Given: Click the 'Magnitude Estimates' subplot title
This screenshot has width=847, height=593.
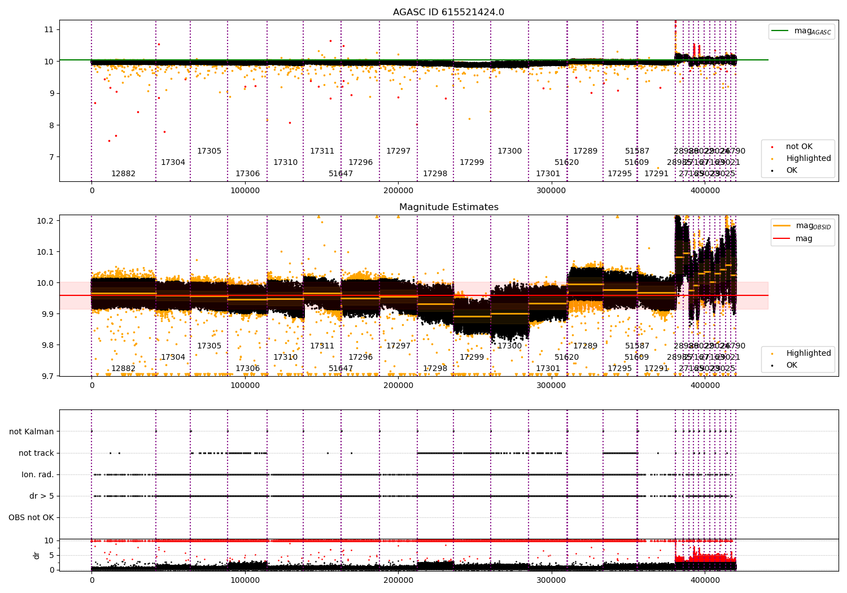Looking at the screenshot, I should click(x=449, y=207).
